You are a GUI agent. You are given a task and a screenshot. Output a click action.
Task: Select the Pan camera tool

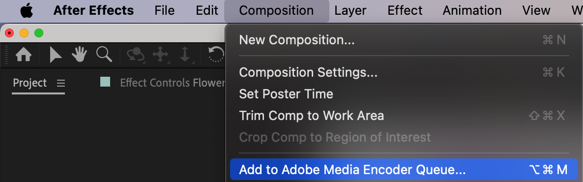coord(160,55)
